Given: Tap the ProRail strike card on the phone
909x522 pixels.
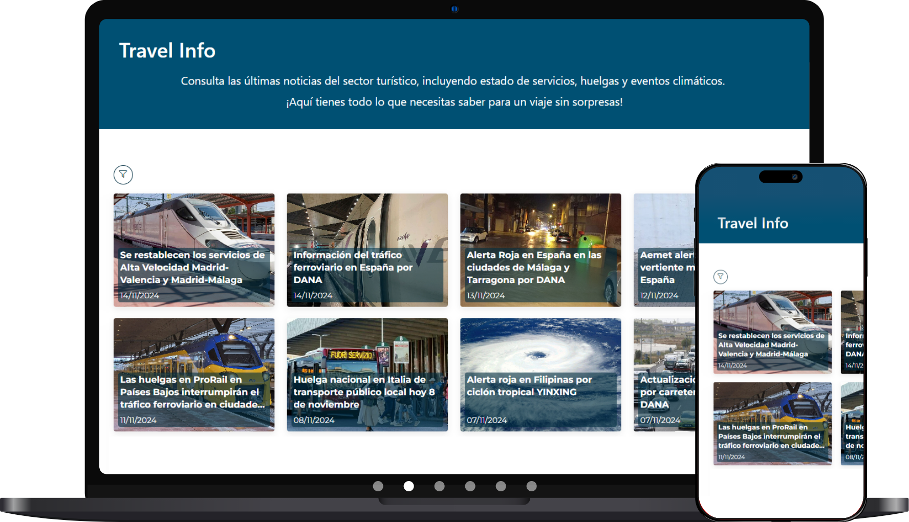Looking at the screenshot, I should click(772, 423).
